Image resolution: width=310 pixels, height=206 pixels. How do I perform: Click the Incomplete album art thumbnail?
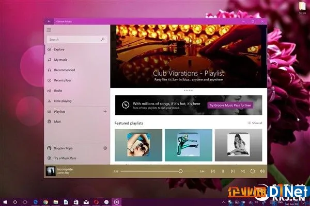tap(51, 171)
